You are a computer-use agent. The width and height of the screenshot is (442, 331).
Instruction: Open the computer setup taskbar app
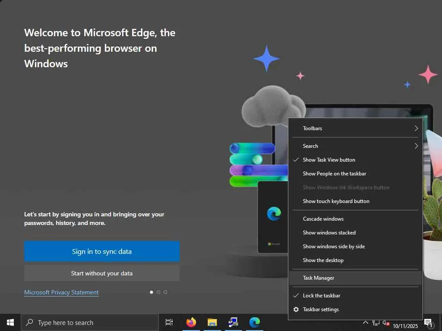tap(234, 322)
